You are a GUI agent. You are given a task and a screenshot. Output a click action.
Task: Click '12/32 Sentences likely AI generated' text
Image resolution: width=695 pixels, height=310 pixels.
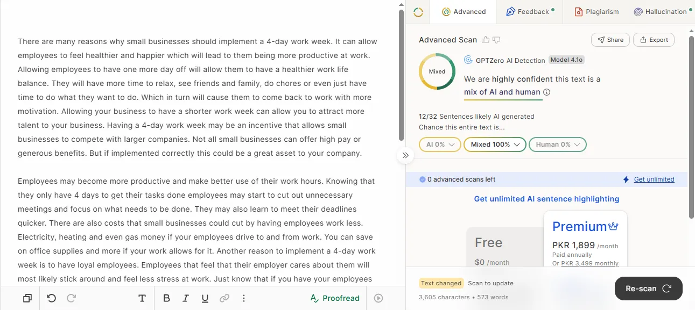pos(476,116)
